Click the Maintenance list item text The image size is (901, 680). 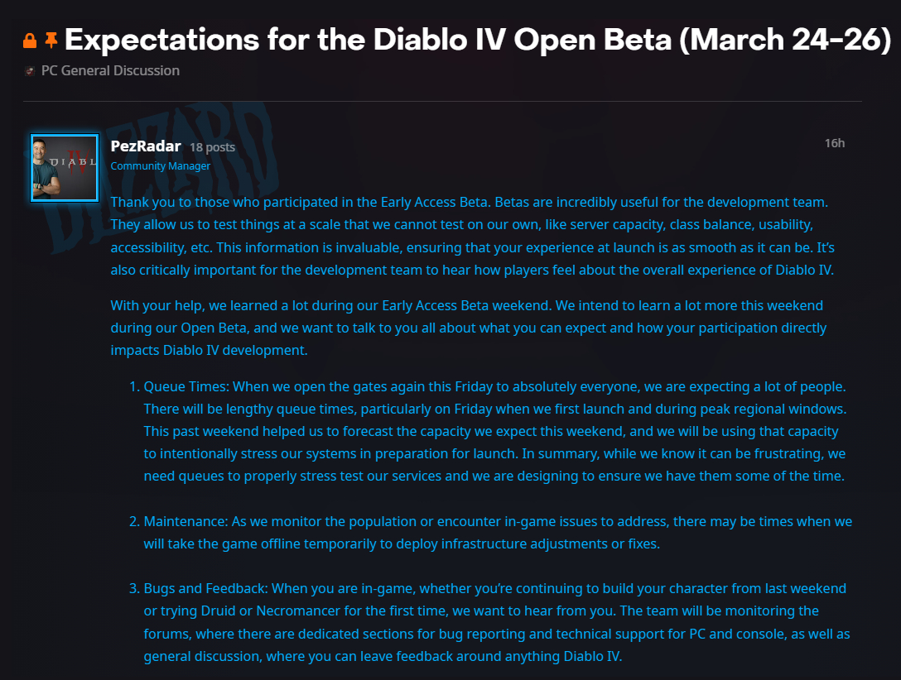(x=497, y=533)
